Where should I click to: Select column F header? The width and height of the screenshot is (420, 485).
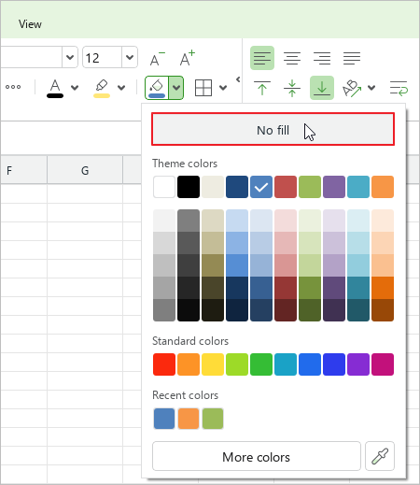tap(23, 170)
